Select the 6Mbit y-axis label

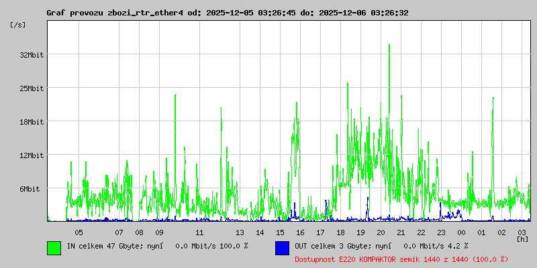tap(30, 189)
